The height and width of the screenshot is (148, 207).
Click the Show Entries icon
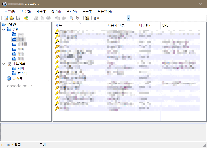pos(77,18)
